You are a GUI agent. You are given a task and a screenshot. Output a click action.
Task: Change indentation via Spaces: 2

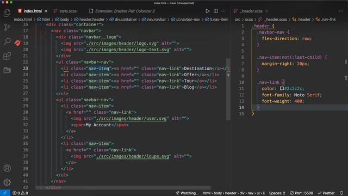point(277,193)
